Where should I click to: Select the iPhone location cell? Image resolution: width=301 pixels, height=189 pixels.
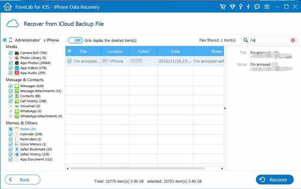[115, 61]
